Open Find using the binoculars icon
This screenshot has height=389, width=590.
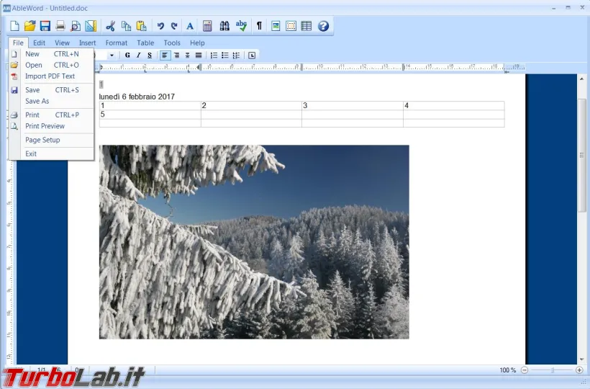click(224, 26)
